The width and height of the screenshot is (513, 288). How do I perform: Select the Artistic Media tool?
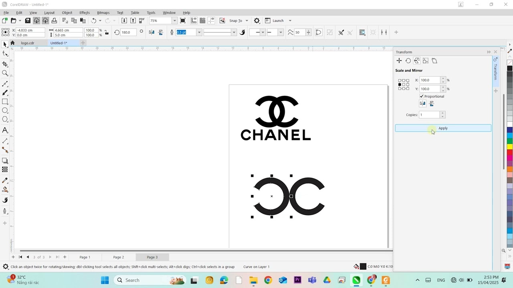point(5,93)
